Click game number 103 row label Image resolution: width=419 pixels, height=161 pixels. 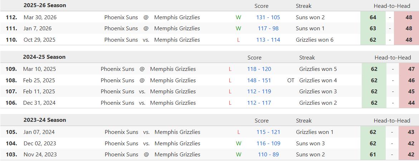(11, 155)
